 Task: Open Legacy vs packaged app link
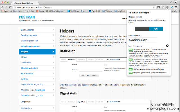(x=32, y=85)
